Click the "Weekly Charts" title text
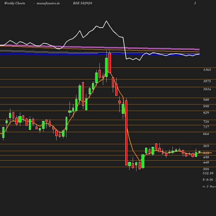Image resolution: width=216 pixels, height=216 pixels. click(15, 3)
